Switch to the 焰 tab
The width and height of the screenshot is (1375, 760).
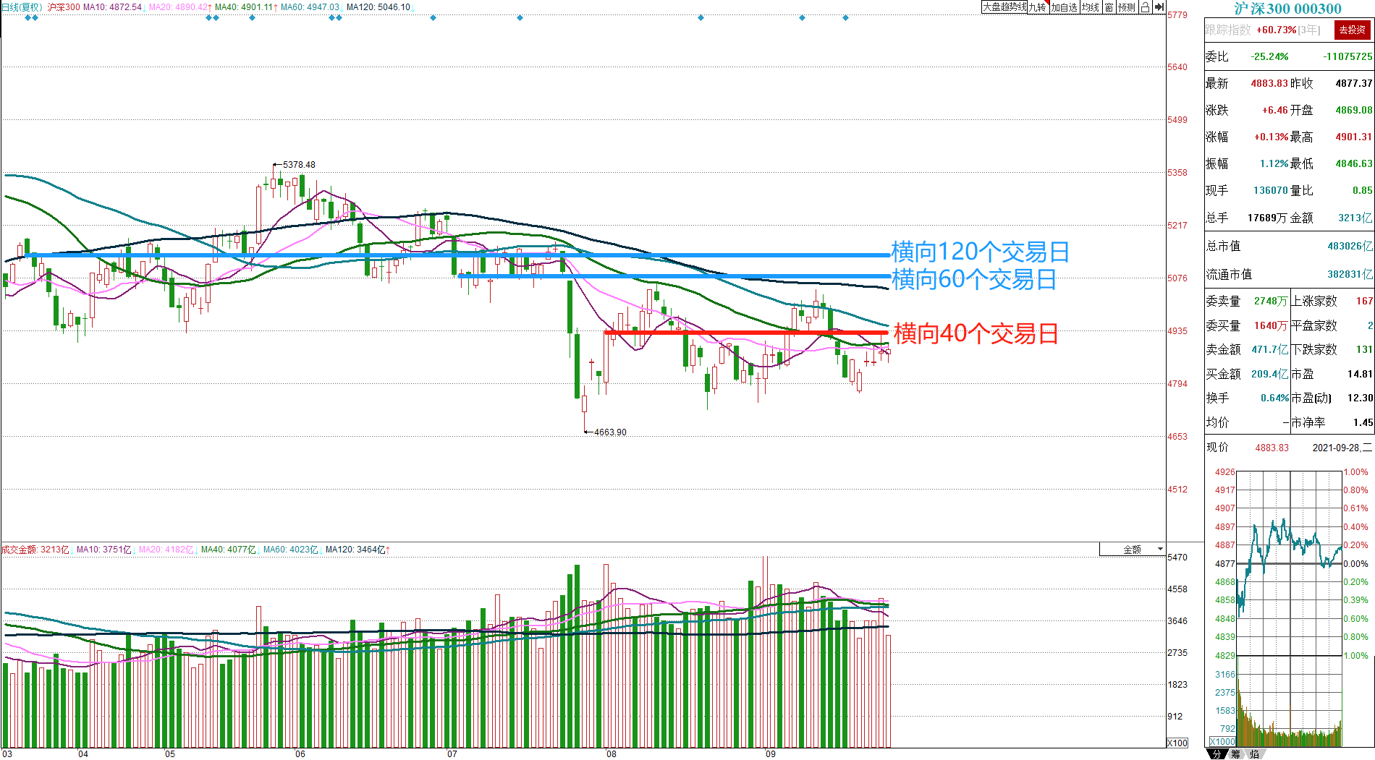1253,753
